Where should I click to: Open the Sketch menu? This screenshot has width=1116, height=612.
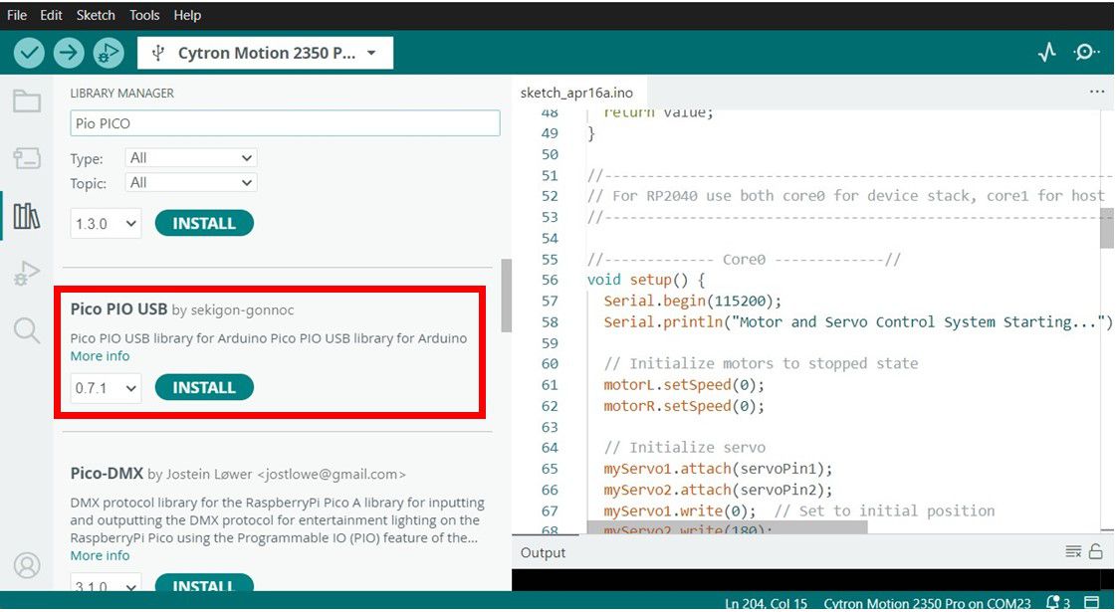tap(96, 15)
